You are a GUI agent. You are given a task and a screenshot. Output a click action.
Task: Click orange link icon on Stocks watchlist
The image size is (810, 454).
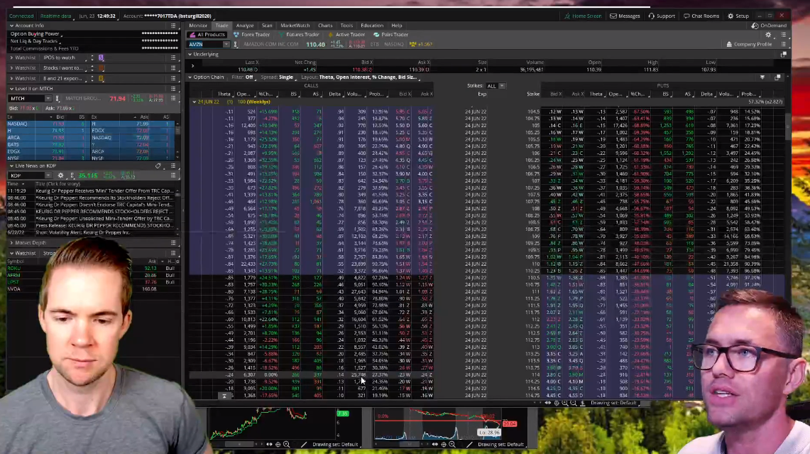coord(102,67)
